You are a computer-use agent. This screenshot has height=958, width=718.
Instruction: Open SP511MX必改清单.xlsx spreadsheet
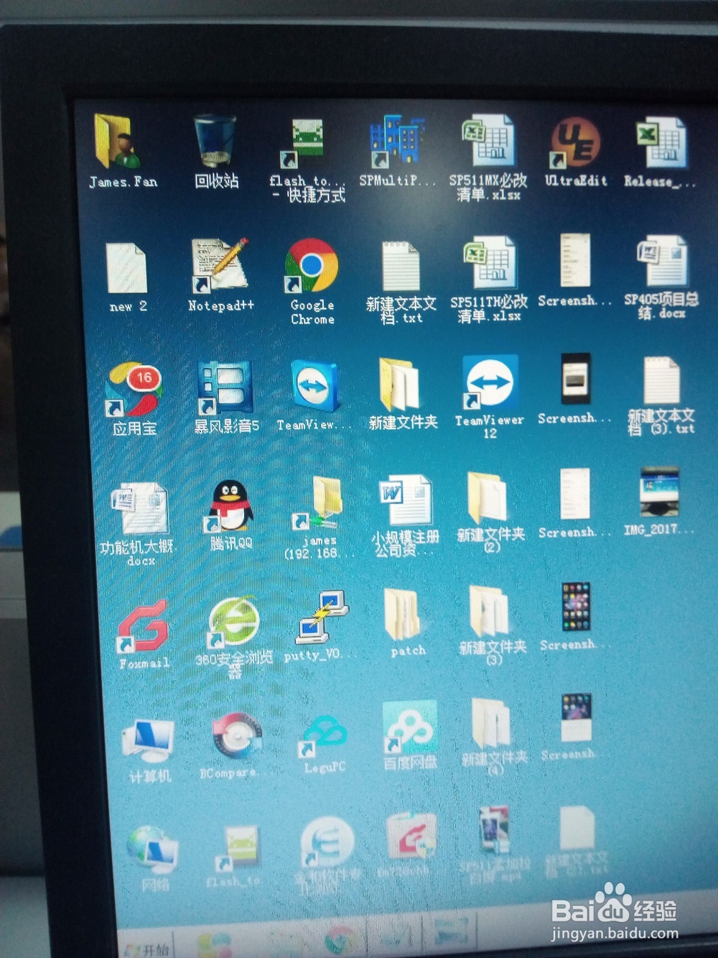pos(488,157)
